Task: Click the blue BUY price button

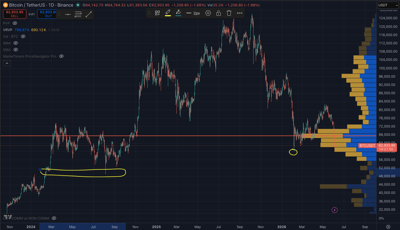Action: pyautogui.click(x=46, y=14)
